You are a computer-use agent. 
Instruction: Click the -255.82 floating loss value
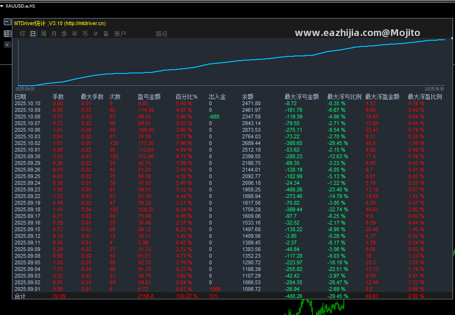(x=294, y=270)
